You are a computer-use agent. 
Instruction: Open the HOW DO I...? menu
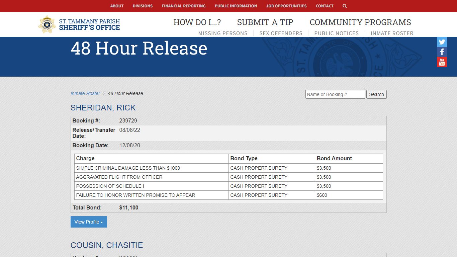197,22
